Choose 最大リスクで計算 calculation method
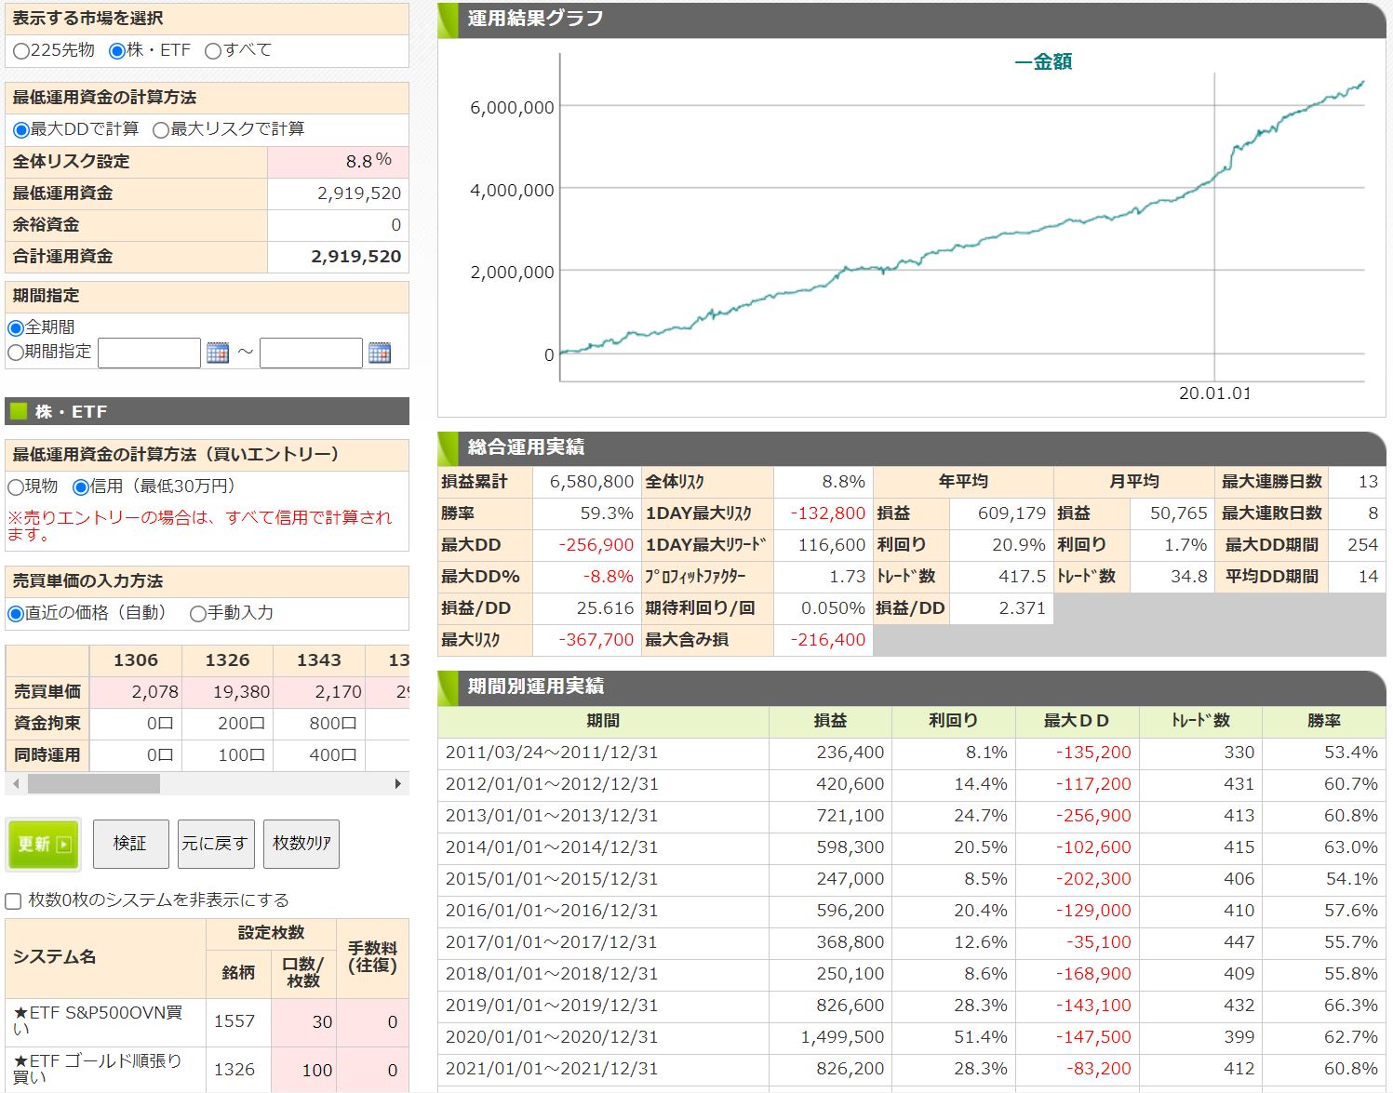The height and width of the screenshot is (1093, 1393). pyautogui.click(x=161, y=130)
